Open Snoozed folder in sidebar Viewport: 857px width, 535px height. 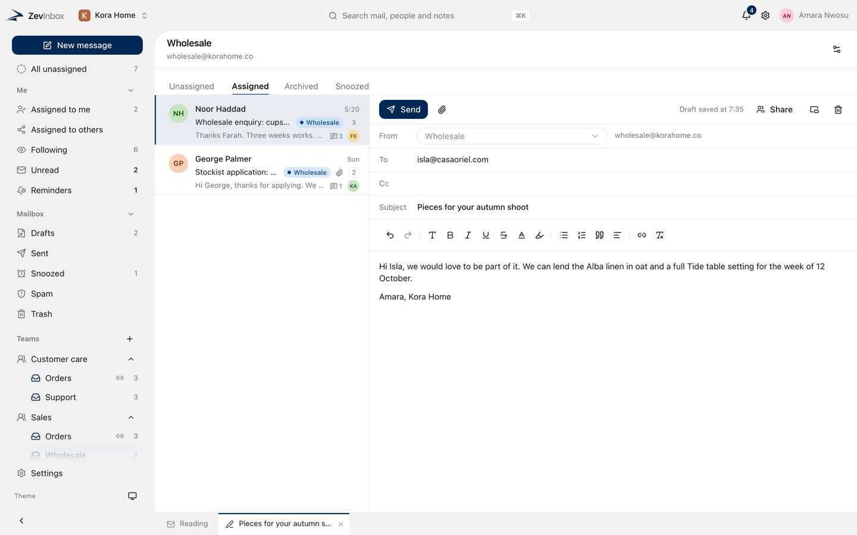point(77,273)
